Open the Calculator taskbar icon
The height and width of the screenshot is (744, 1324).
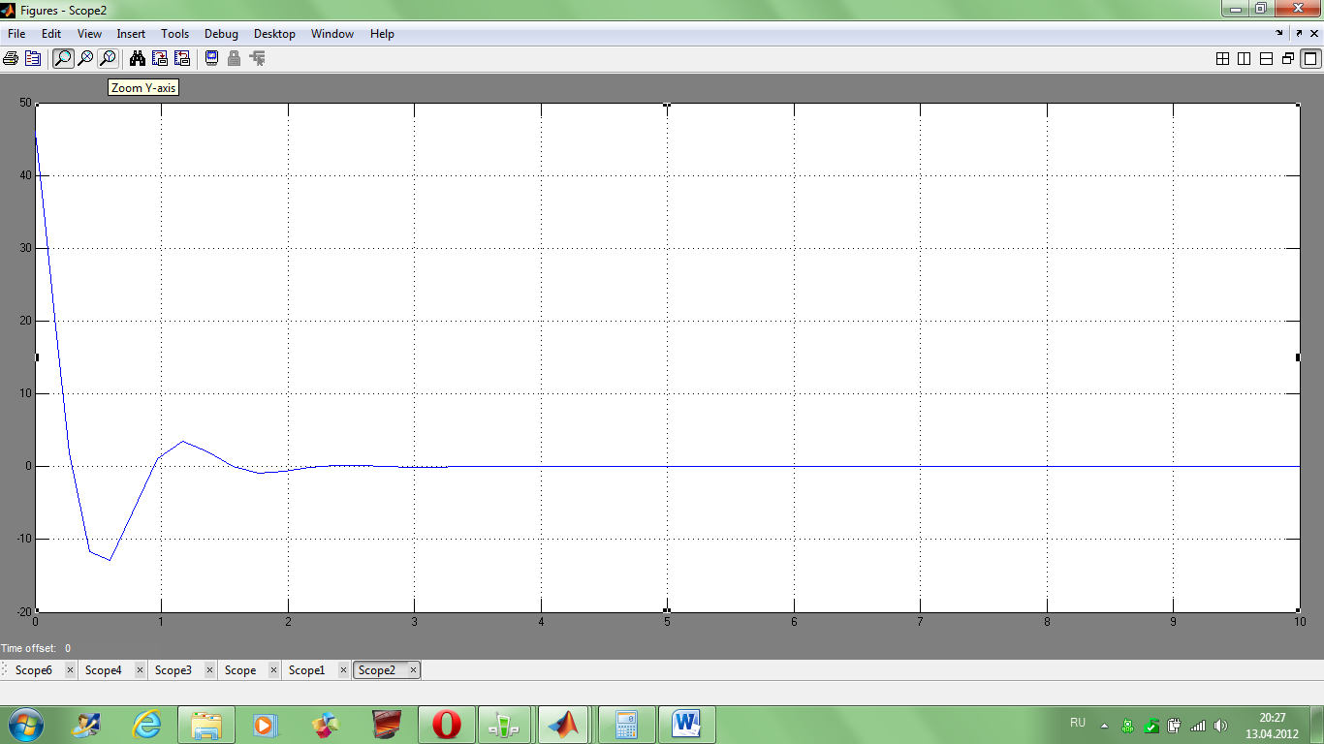[625, 725]
